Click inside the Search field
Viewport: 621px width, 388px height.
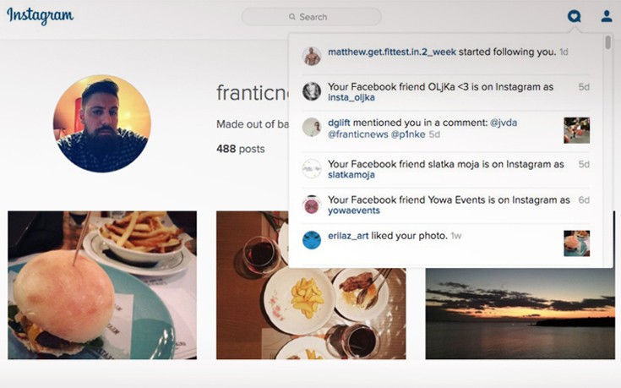[x=312, y=17]
